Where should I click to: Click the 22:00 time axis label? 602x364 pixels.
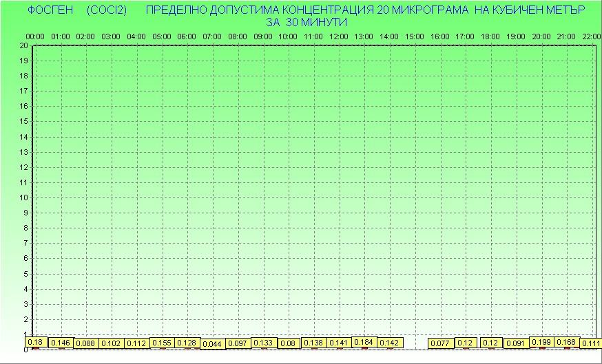coord(591,36)
